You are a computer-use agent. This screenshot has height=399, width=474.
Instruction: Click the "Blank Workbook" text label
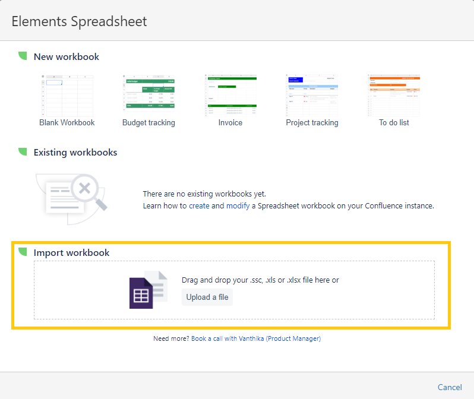click(x=67, y=123)
